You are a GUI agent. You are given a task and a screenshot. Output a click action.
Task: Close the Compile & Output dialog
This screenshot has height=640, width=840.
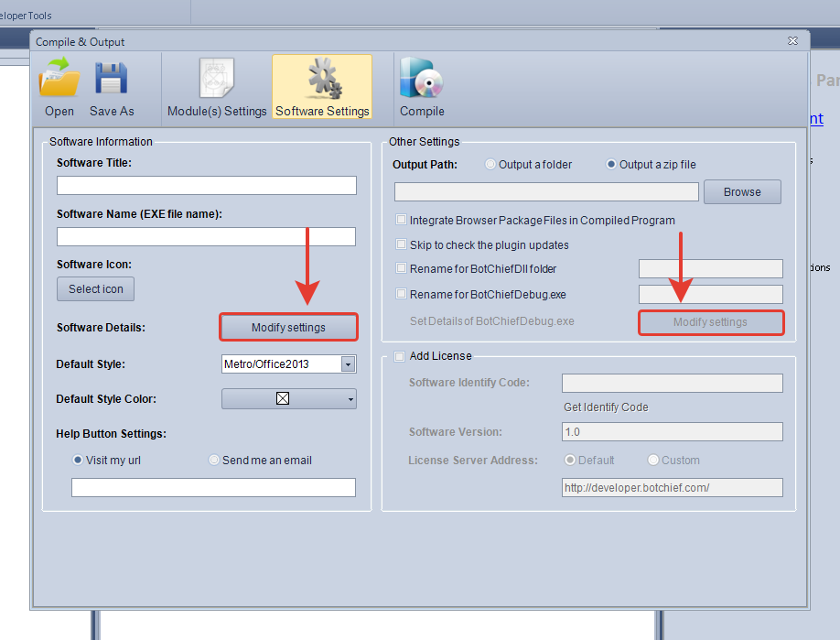click(x=792, y=41)
